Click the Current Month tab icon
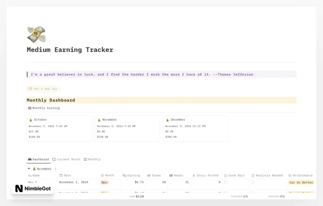This screenshot has width=323, height=206. (x=54, y=159)
